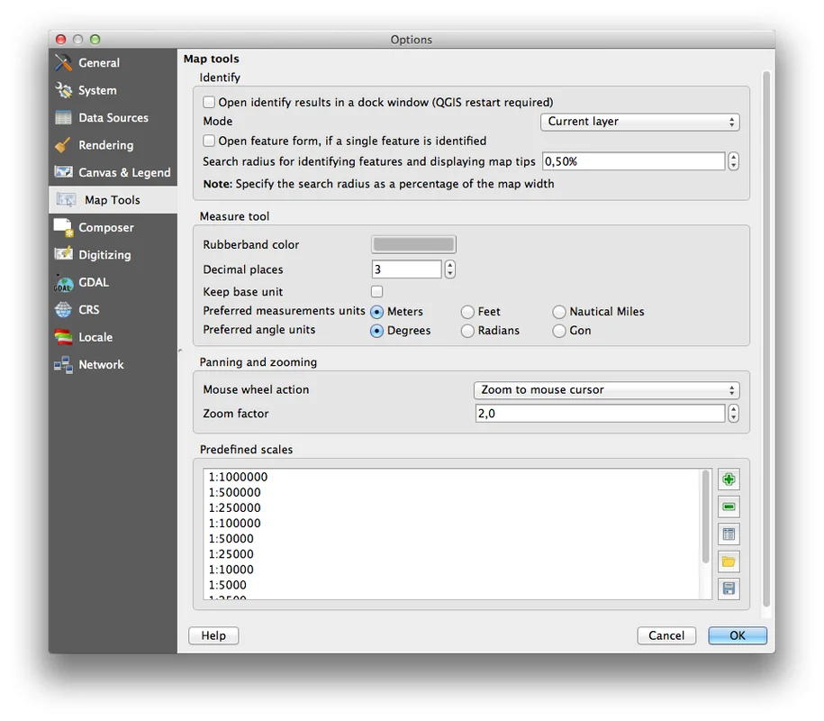Go to the Canvas & Legend section

pos(123,172)
